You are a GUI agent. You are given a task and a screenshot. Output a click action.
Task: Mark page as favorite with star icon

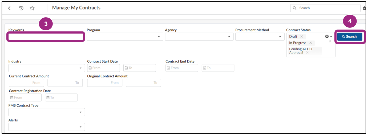[32, 8]
